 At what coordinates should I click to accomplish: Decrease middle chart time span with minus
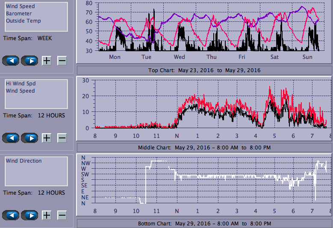[x=62, y=138]
